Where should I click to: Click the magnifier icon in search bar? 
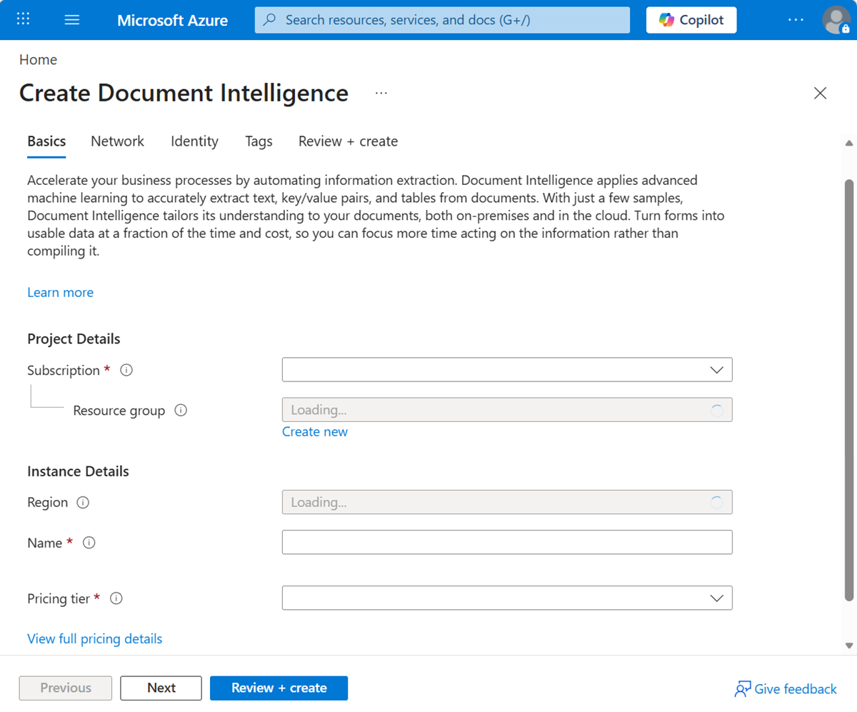point(269,20)
